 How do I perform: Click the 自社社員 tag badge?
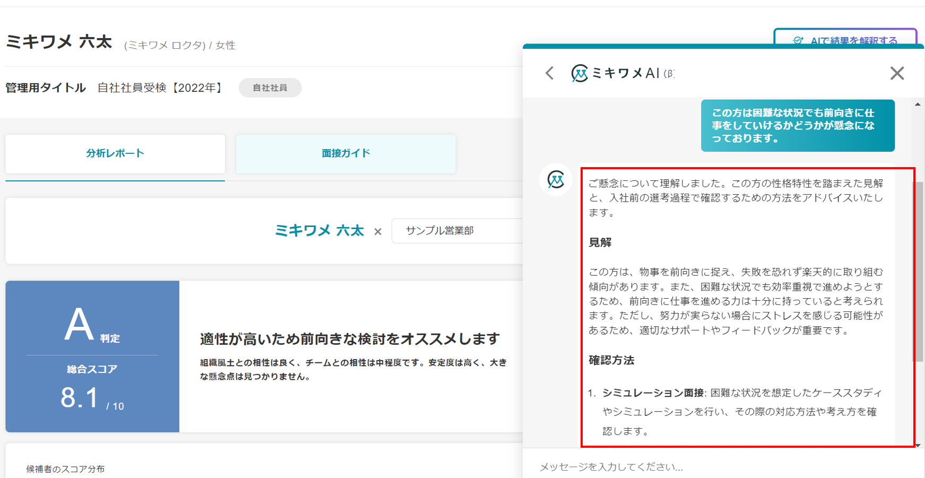click(x=270, y=88)
